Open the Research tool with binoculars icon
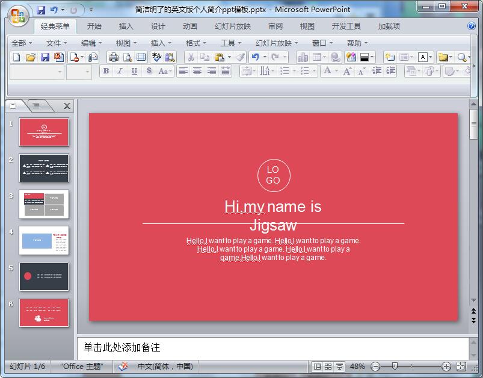 coord(170,57)
